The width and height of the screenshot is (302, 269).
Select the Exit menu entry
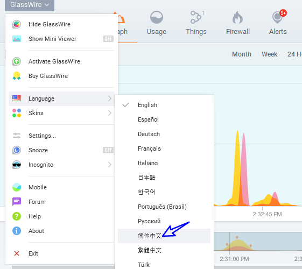click(61, 253)
